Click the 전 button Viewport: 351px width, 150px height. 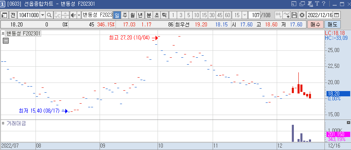13,15
